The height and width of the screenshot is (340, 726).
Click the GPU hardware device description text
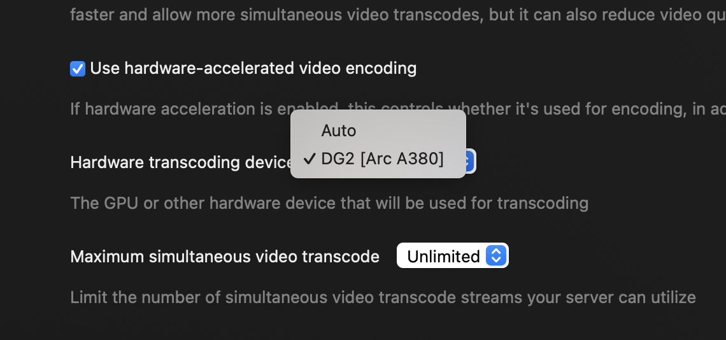[x=329, y=203]
